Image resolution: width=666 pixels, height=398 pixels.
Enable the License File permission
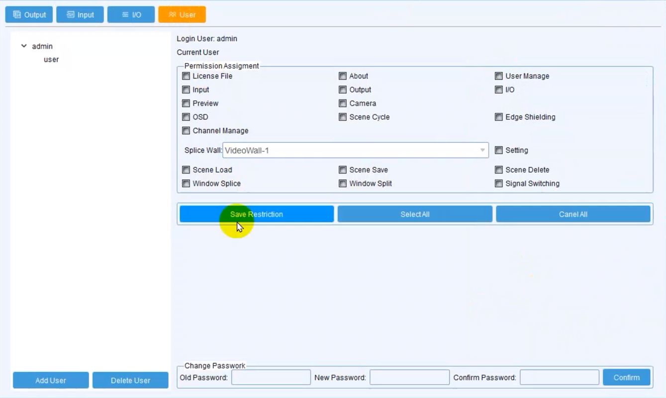tap(186, 76)
